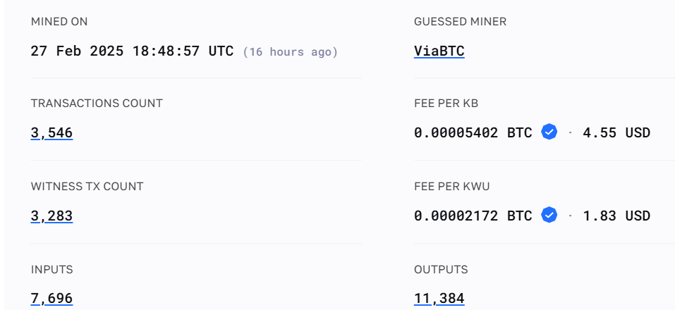Image resolution: width=675 pixels, height=310 pixels.
Task: Click the verified badge beside Fee per KB
Action: point(549,132)
